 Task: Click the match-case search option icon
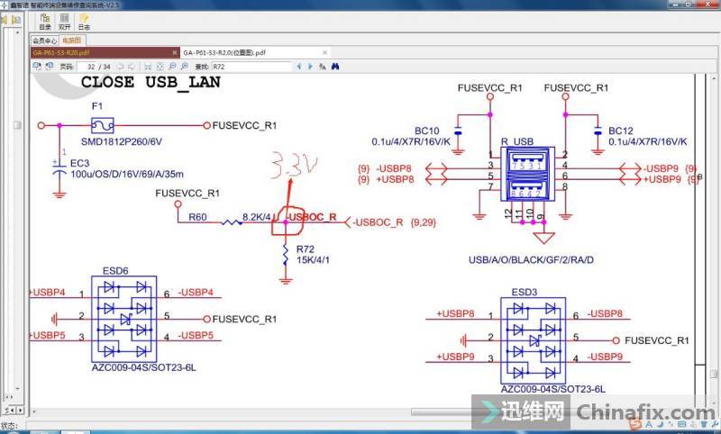[x=322, y=67]
